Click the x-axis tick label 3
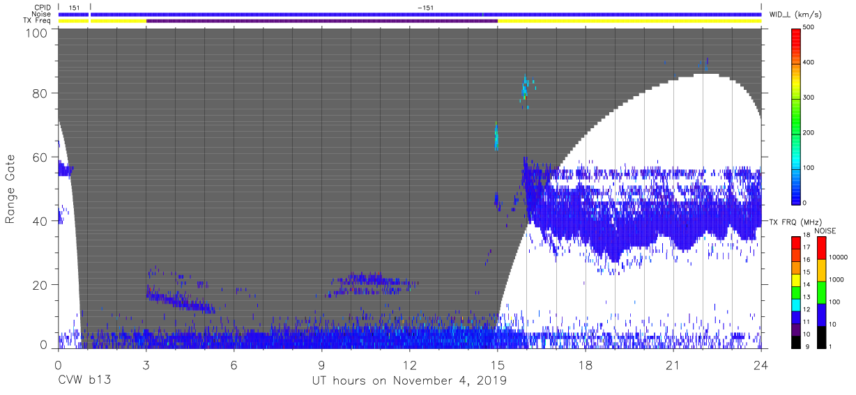Screen dimensions: 856x395 [146, 365]
